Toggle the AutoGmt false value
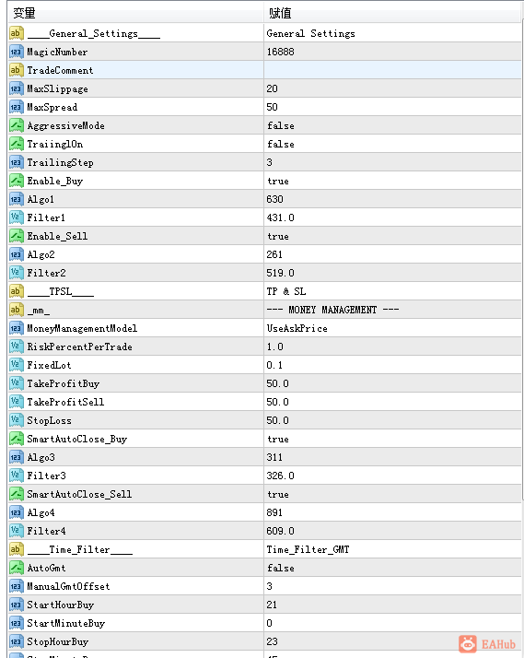 (x=281, y=568)
